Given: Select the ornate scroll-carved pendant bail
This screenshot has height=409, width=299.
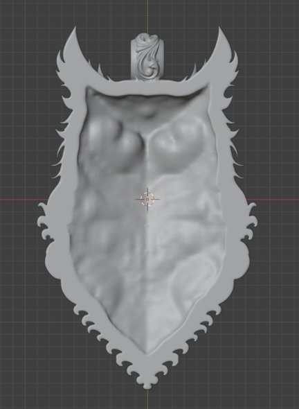Looking at the screenshot, I should pos(147,57).
